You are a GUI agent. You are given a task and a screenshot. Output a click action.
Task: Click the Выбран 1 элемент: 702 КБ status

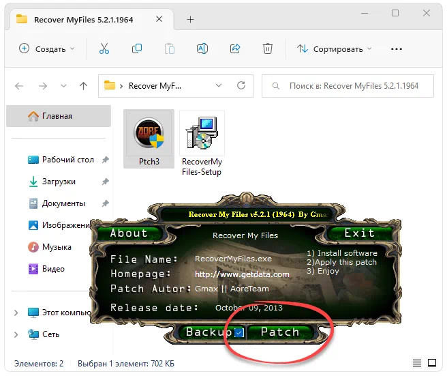pos(125,364)
